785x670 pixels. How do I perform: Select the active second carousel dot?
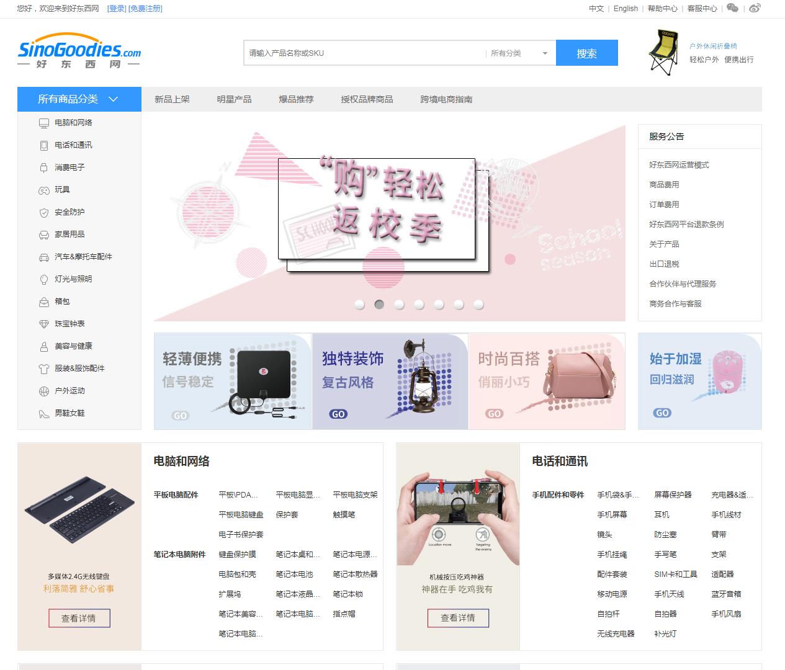(379, 304)
